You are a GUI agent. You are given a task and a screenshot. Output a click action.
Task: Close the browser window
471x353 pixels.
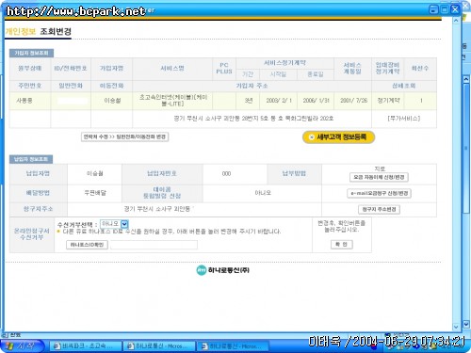[x=455, y=9]
